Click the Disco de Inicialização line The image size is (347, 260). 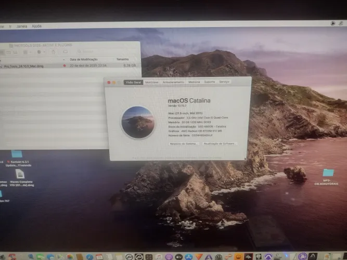pos(197,126)
